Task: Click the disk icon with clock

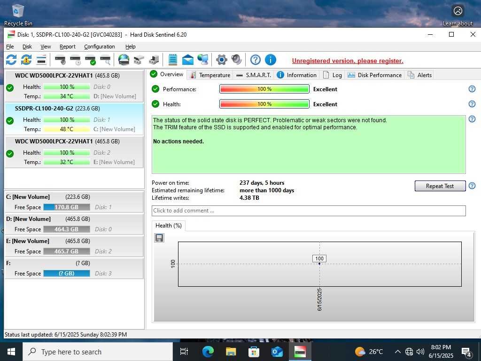Action: (x=75, y=60)
